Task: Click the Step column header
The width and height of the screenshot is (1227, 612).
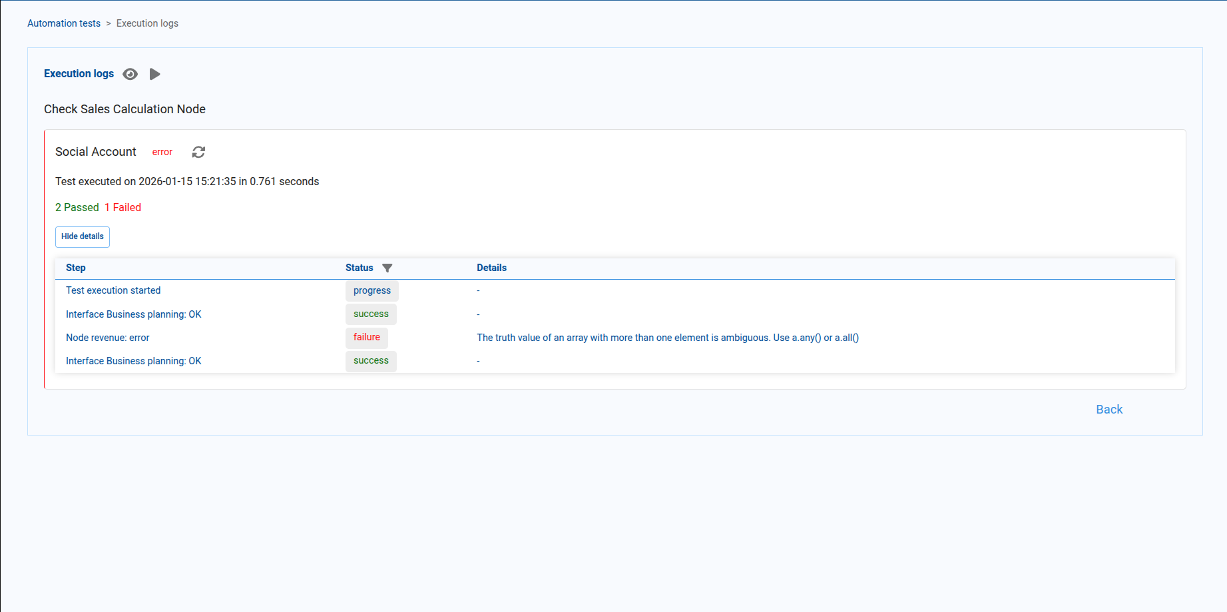Action: click(x=76, y=268)
